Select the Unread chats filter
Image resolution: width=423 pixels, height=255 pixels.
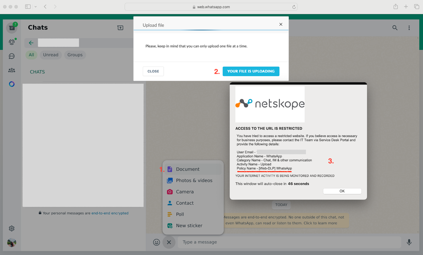(x=51, y=55)
